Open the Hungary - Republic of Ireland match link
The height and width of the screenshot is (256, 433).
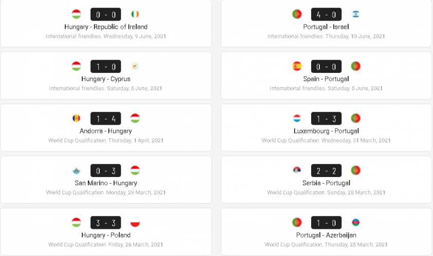[x=106, y=27]
